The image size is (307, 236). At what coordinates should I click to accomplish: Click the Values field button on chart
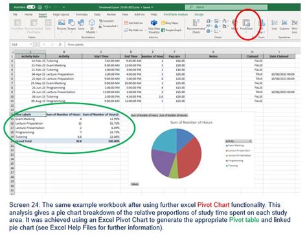[x=135, y=184]
